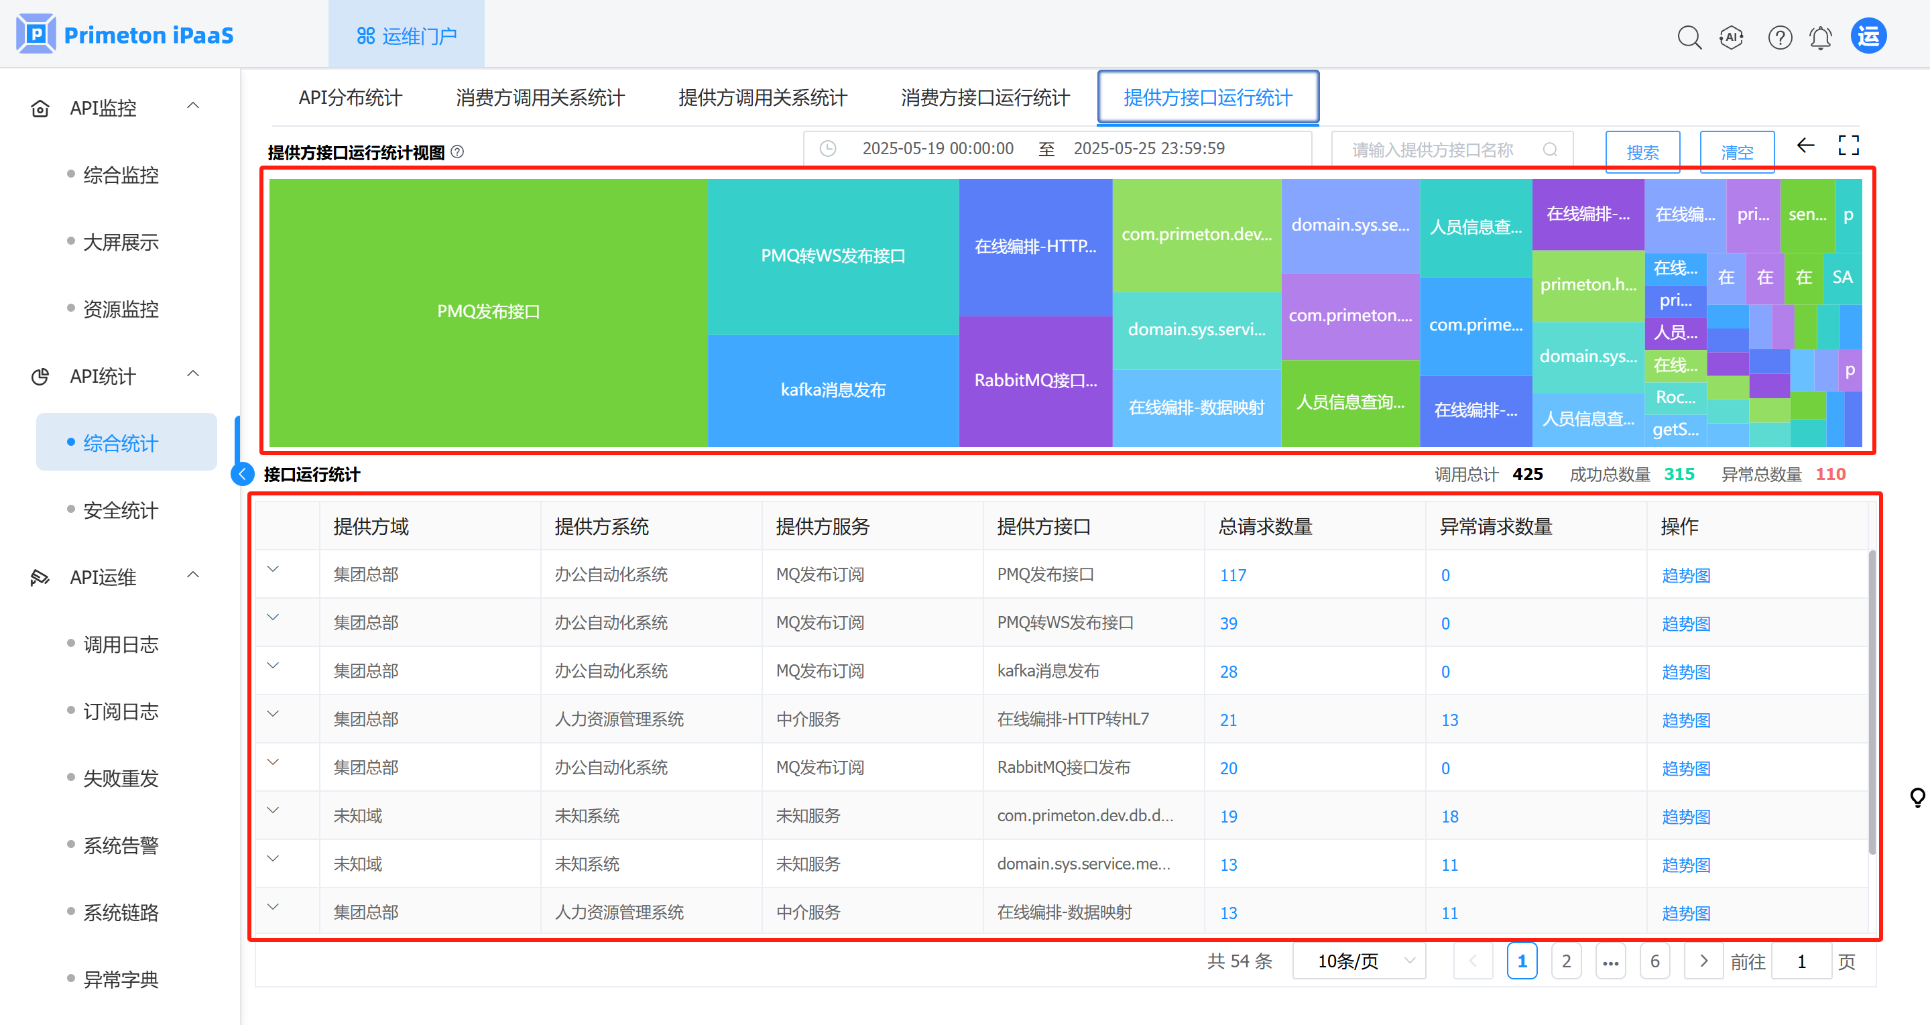Click the blue user avatar icon
Image resolution: width=1930 pixels, height=1025 pixels.
pyautogui.click(x=1868, y=36)
